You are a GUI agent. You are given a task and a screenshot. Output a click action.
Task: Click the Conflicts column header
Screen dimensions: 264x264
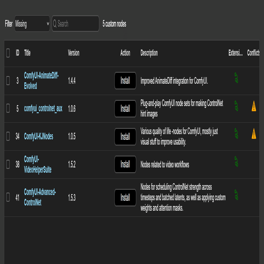tap(253, 53)
